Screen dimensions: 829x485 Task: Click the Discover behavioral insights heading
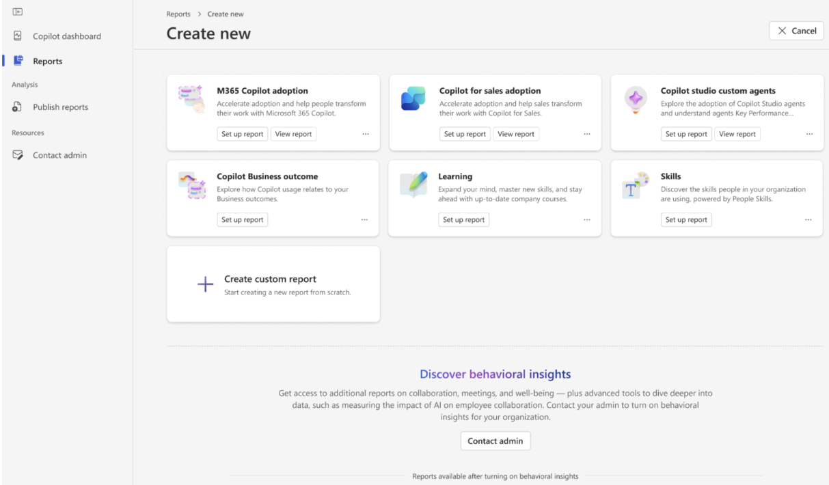click(495, 374)
